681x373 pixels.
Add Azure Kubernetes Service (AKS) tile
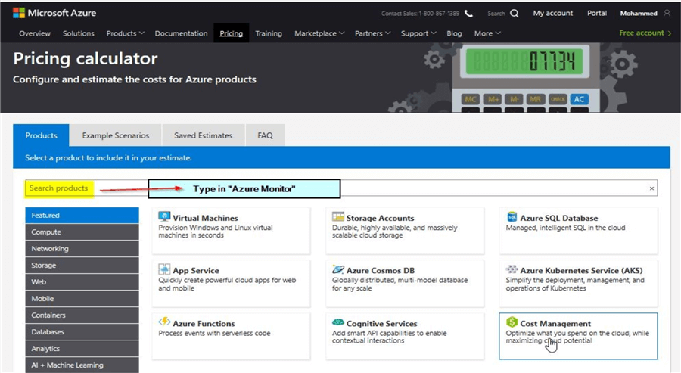(579, 284)
